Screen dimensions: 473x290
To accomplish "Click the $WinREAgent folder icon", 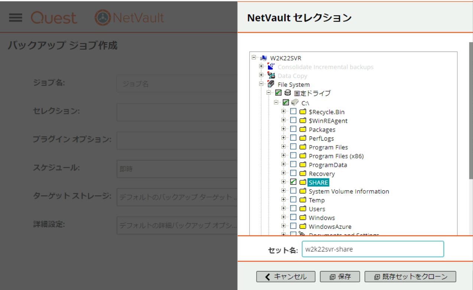I will [x=303, y=120].
